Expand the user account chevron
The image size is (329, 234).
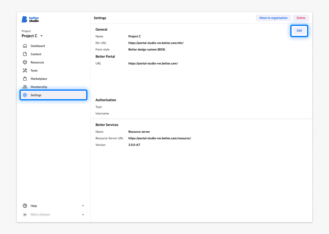[x=83, y=215]
